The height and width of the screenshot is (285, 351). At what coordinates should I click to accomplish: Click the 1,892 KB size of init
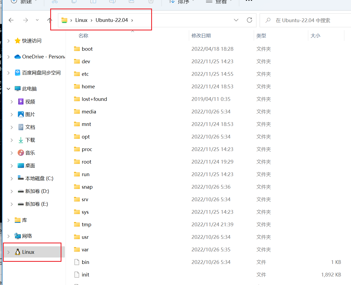pos(331,275)
